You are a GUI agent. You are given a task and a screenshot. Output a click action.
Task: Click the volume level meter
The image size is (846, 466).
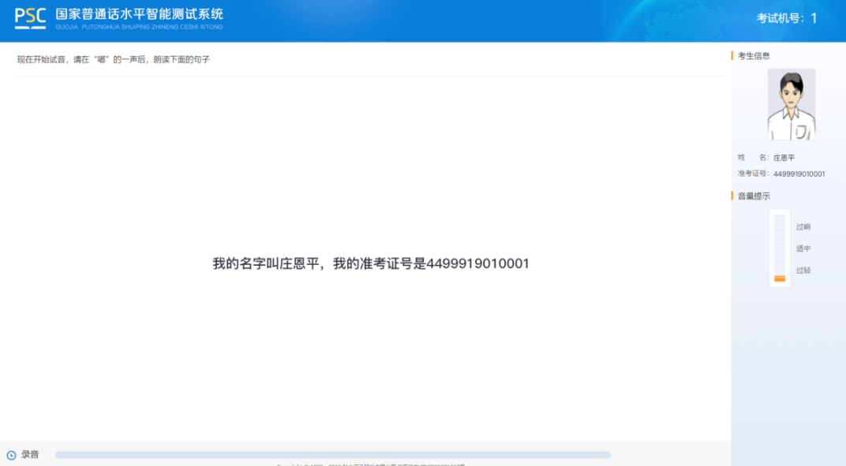coord(780,248)
